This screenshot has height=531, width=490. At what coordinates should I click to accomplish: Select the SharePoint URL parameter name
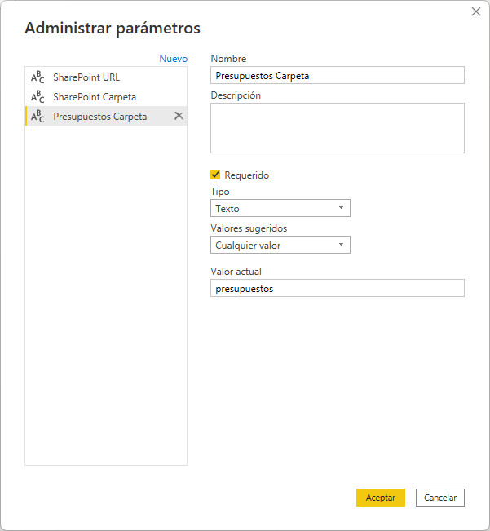click(86, 77)
